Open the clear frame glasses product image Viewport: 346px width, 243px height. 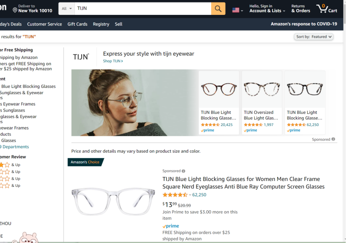pyautogui.click(x=113, y=201)
